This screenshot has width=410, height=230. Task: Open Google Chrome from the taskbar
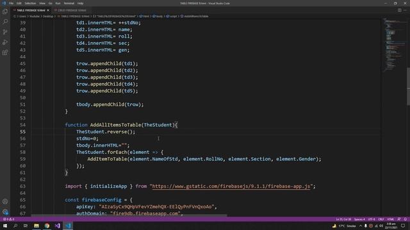pos(47,226)
